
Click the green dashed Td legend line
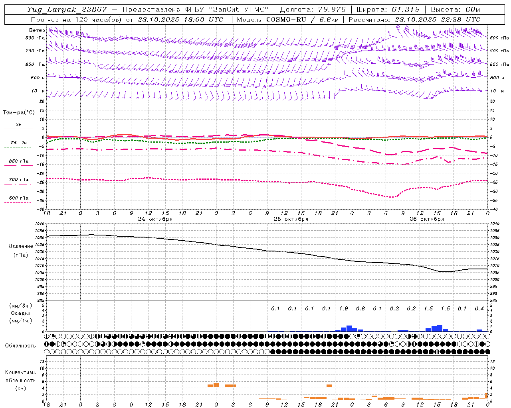18,147
